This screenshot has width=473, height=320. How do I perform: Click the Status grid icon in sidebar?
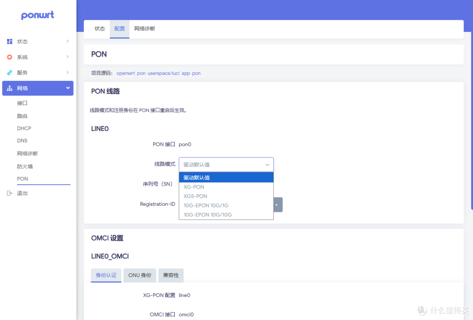[x=10, y=41]
